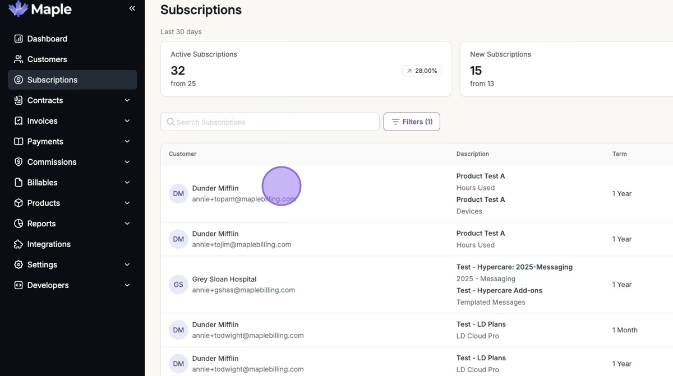The height and width of the screenshot is (376, 673).
Task: Click the Billables document icon
Action: (x=19, y=183)
